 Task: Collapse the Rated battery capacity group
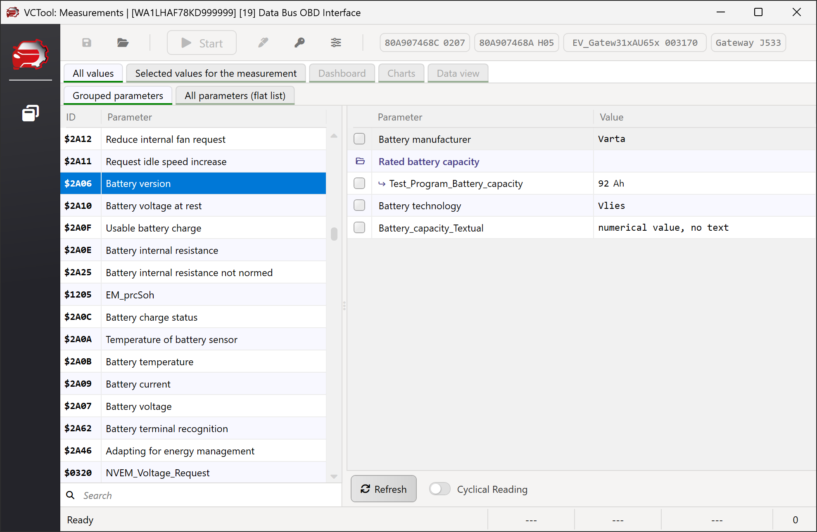click(360, 161)
